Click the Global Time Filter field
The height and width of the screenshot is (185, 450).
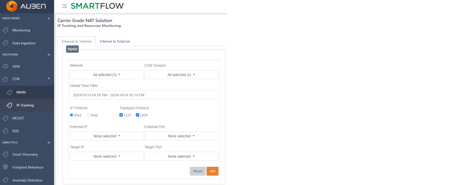pyautogui.click(x=144, y=95)
